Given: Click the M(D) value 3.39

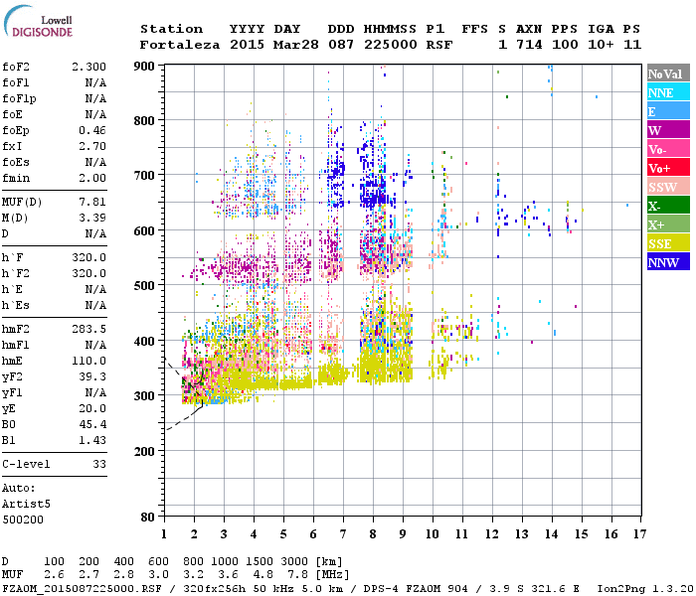Looking at the screenshot, I should coord(92,218).
